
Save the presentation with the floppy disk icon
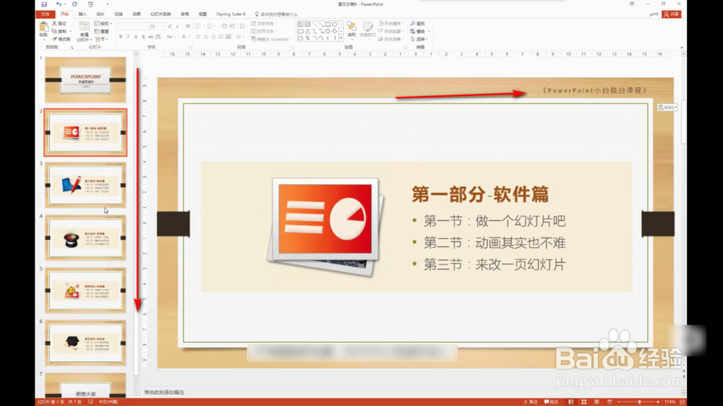click(x=44, y=4)
